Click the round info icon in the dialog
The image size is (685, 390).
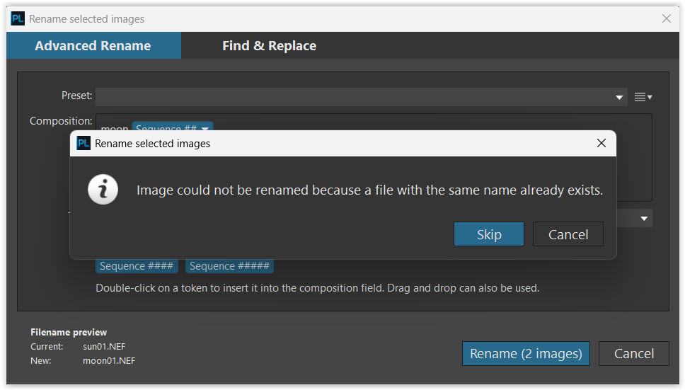[x=103, y=190]
